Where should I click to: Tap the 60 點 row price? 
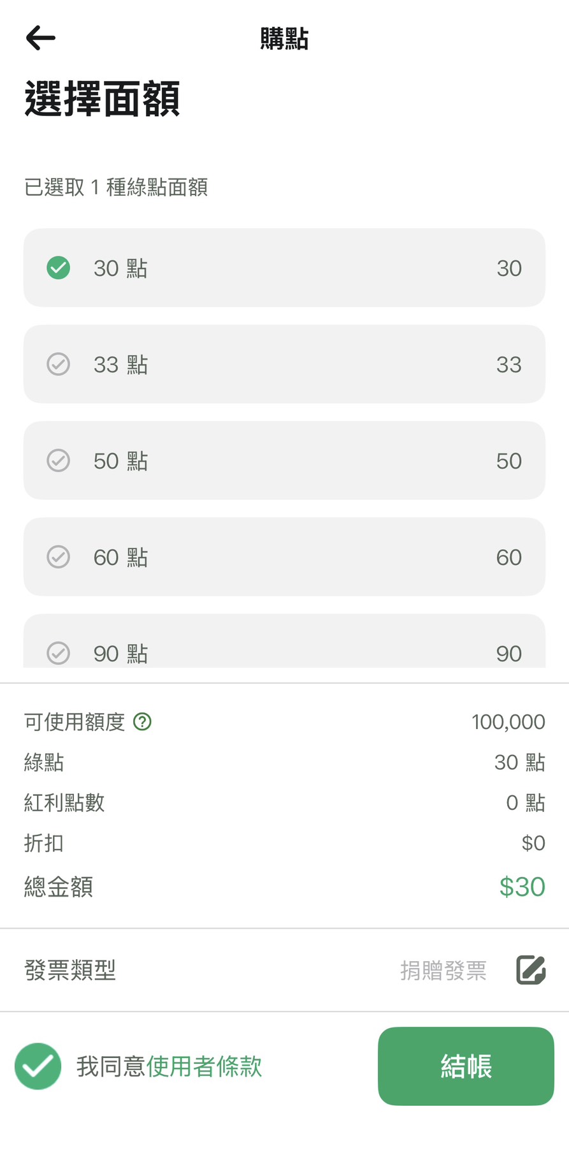coord(508,557)
